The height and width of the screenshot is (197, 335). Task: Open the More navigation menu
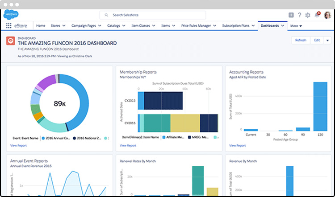pyautogui.click(x=296, y=26)
